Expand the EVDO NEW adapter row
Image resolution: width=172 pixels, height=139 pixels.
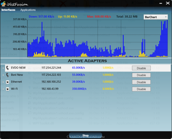(x=3, y=68)
